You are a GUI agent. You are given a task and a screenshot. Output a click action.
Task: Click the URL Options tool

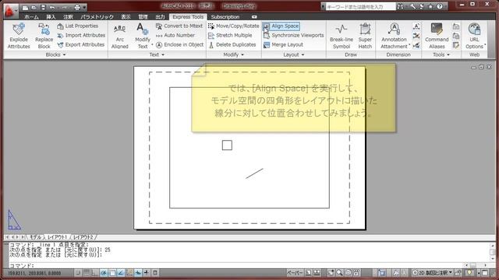coord(474,36)
